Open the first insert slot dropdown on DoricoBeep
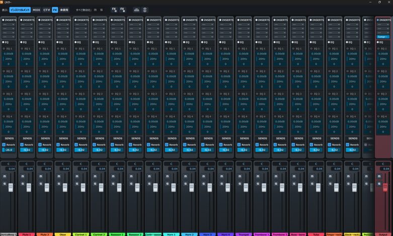This screenshot has width=393, height=236. [x=10, y=25]
